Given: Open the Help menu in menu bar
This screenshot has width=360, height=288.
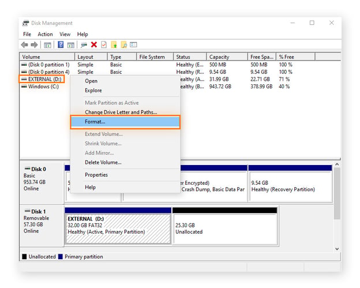Looking at the screenshot, I should [x=82, y=34].
